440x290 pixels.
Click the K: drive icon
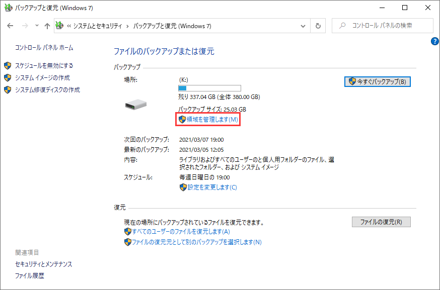tap(135, 104)
